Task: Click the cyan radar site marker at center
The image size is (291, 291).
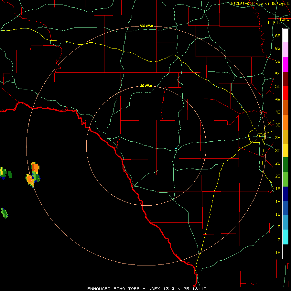Action: (x=176, y=148)
